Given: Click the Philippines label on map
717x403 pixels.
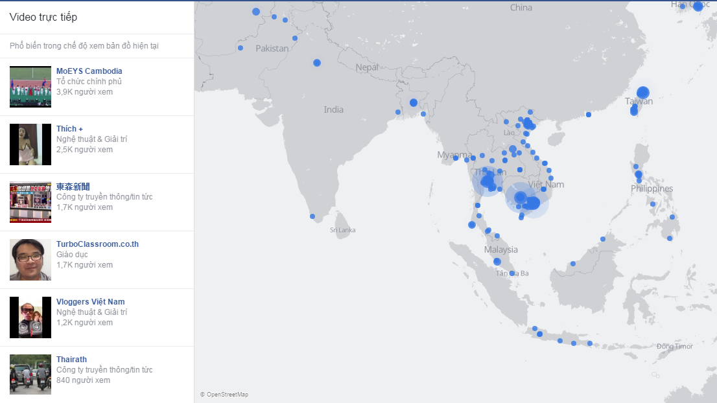Looking at the screenshot, I should pyautogui.click(x=652, y=189).
